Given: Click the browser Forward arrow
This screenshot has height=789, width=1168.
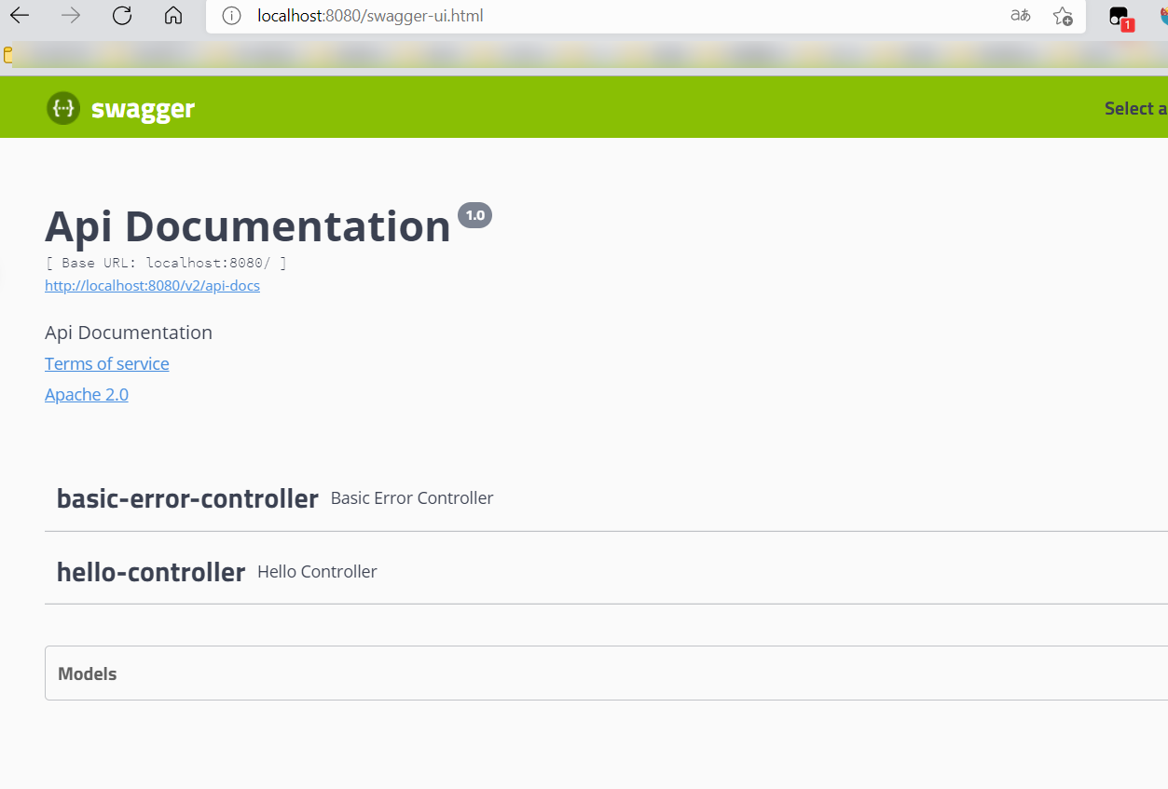Looking at the screenshot, I should coord(71,16).
